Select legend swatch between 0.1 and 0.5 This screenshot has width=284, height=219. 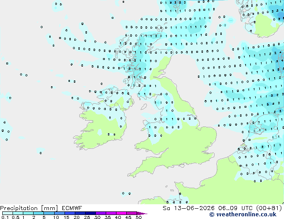[x=8, y=213]
